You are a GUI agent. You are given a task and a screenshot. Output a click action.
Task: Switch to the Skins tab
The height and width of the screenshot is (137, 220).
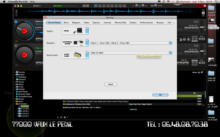[66, 22]
